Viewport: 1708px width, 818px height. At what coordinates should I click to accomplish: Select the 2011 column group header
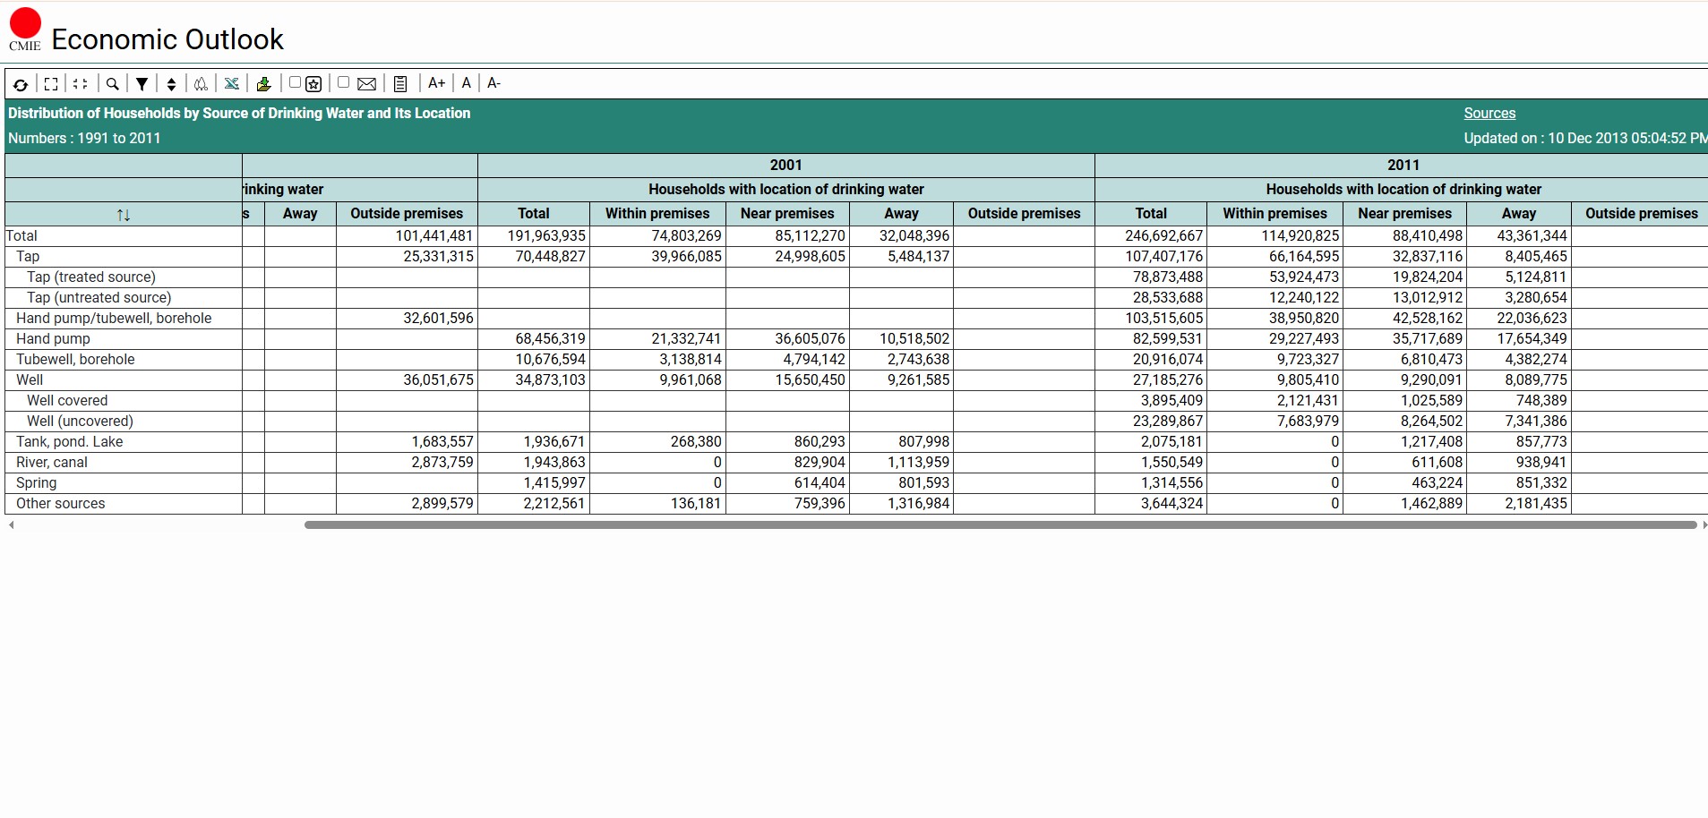pos(1403,165)
